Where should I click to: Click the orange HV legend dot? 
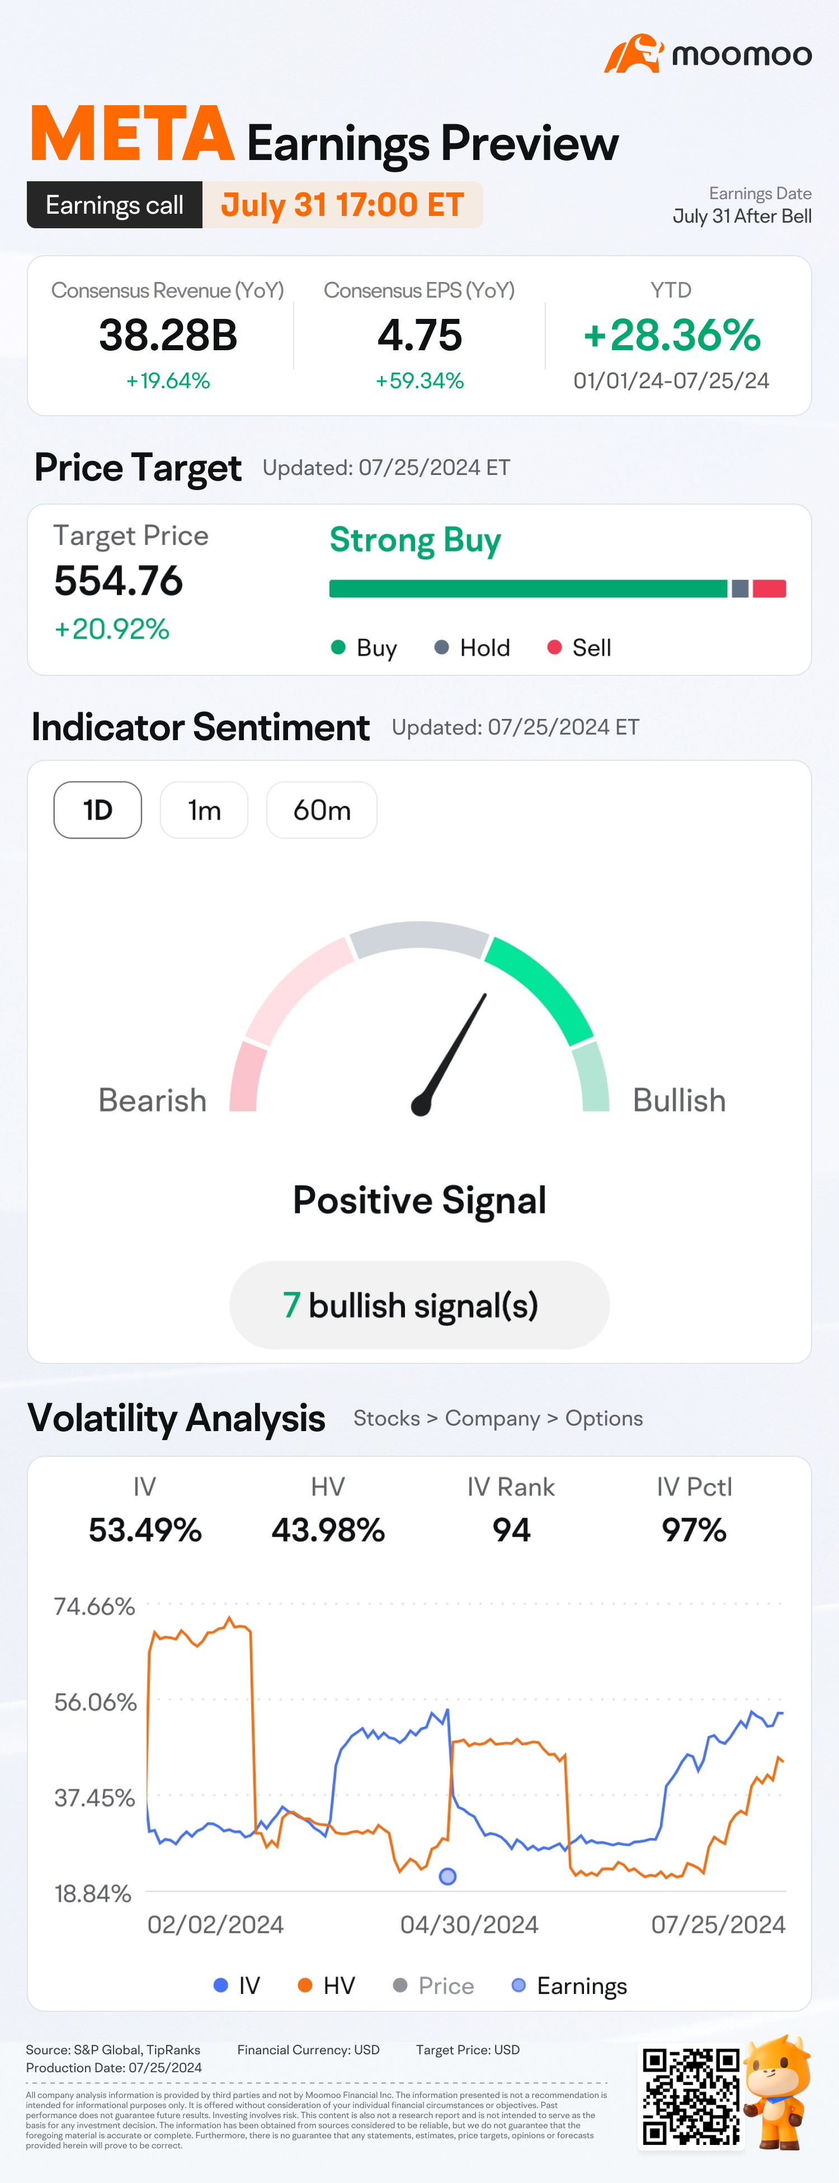pyautogui.click(x=305, y=1986)
